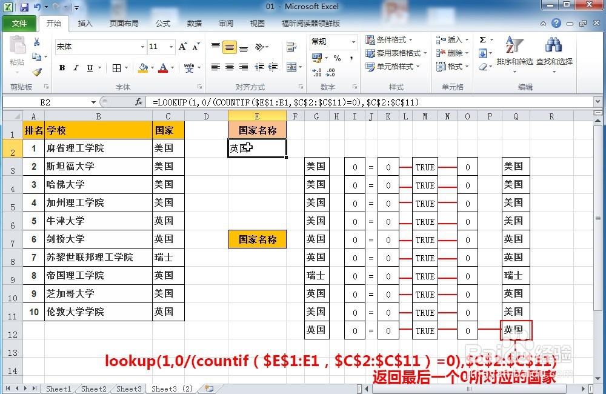The image size is (606, 394).
Task: Click the Save icon in quick access toolbar
Action: [x=24, y=7]
